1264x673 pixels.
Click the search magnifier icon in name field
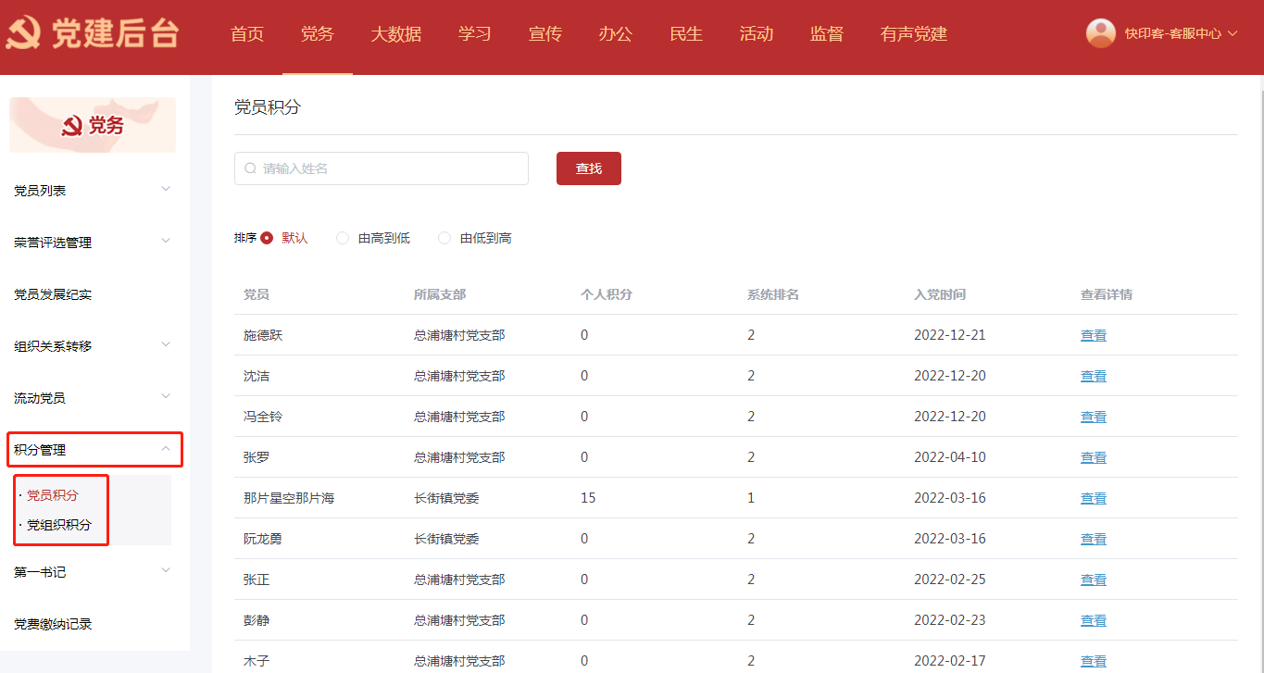(250, 168)
